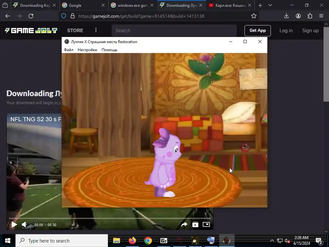Show hidden system tray icons
The width and height of the screenshot is (329, 247).
coord(272,241)
